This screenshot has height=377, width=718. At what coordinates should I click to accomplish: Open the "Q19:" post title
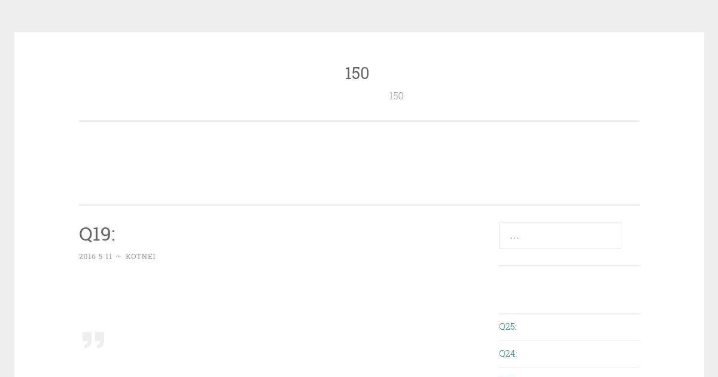pos(97,234)
